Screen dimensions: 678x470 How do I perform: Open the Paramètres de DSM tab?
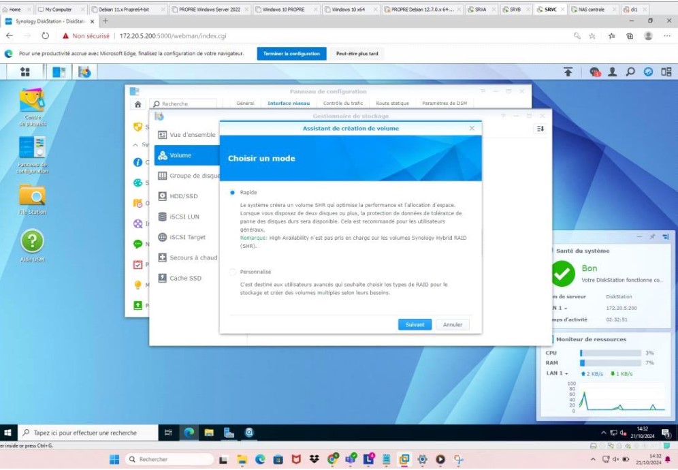coord(445,103)
